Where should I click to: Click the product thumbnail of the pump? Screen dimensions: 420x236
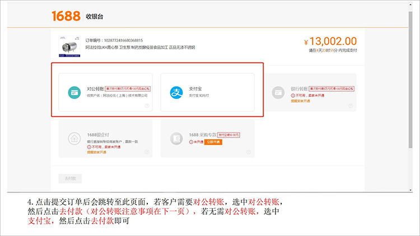point(69,46)
